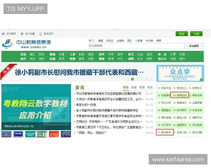Open 13 全国学籍 in the platform grid
Image resolution: width=211 pixels, height=168 pixels.
195,103
